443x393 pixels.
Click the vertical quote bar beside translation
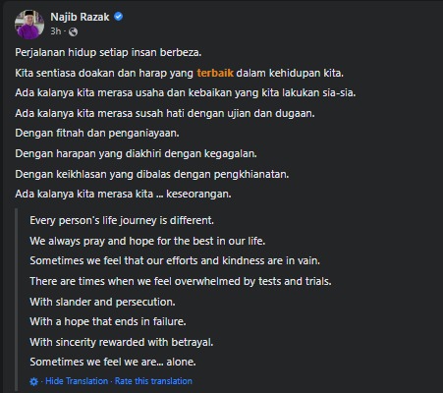pyautogui.click(x=16, y=300)
